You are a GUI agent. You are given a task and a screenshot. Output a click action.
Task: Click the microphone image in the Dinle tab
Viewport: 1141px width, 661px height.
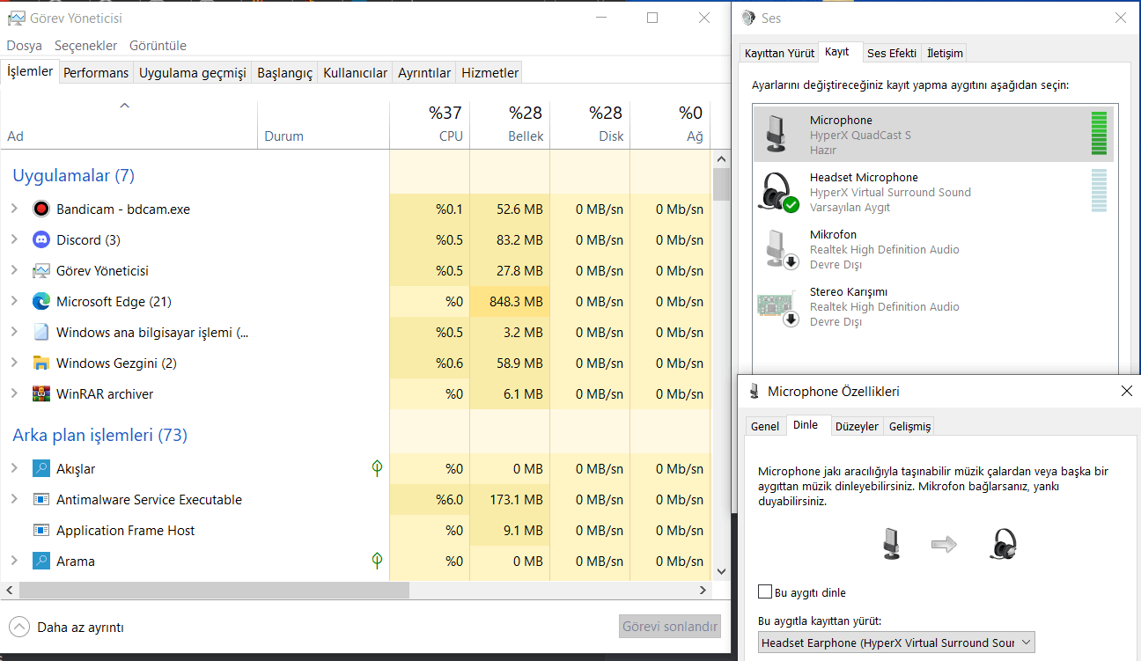coord(892,544)
